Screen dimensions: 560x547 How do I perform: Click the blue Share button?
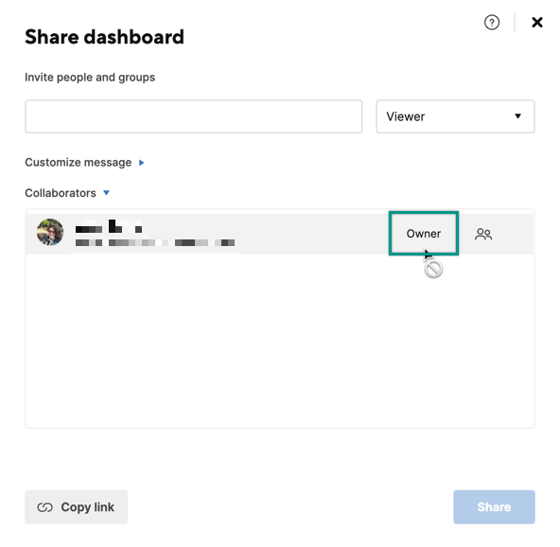coord(494,507)
